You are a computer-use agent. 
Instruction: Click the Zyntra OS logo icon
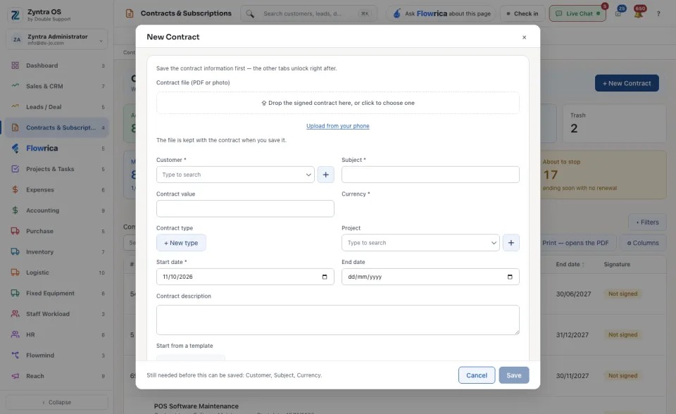pos(15,15)
